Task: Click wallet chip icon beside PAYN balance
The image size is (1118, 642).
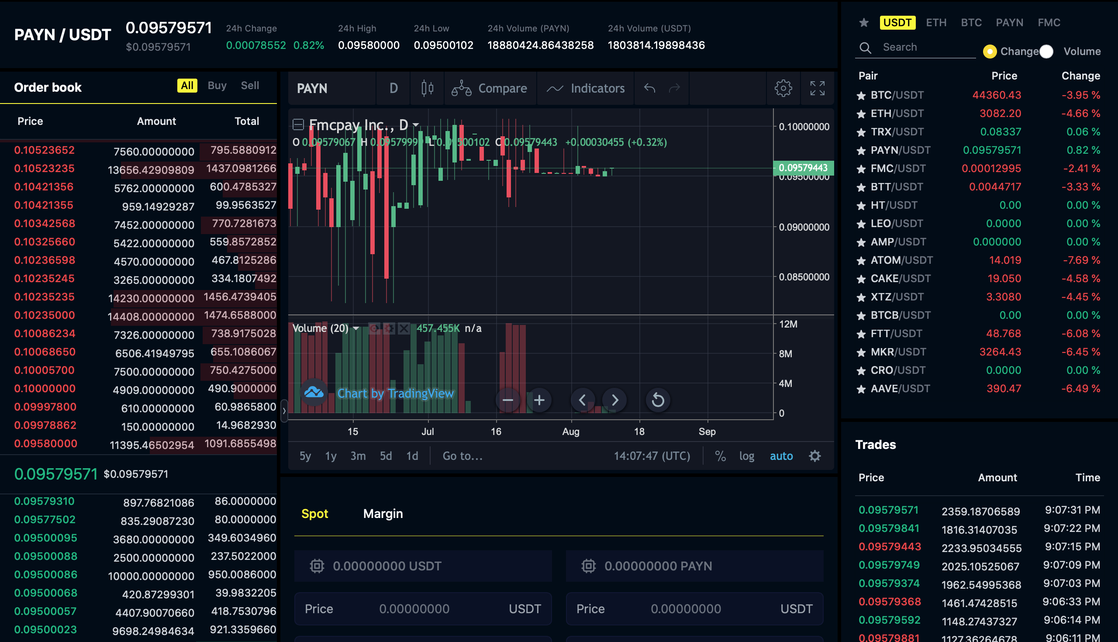Action: pyautogui.click(x=588, y=566)
